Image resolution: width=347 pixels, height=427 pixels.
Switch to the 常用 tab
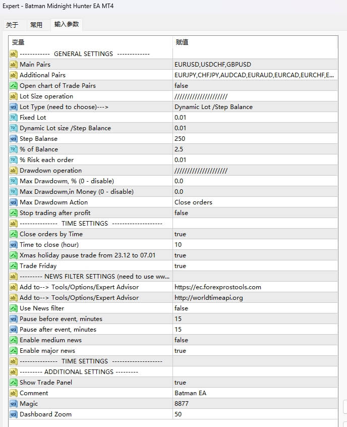pyautogui.click(x=36, y=25)
